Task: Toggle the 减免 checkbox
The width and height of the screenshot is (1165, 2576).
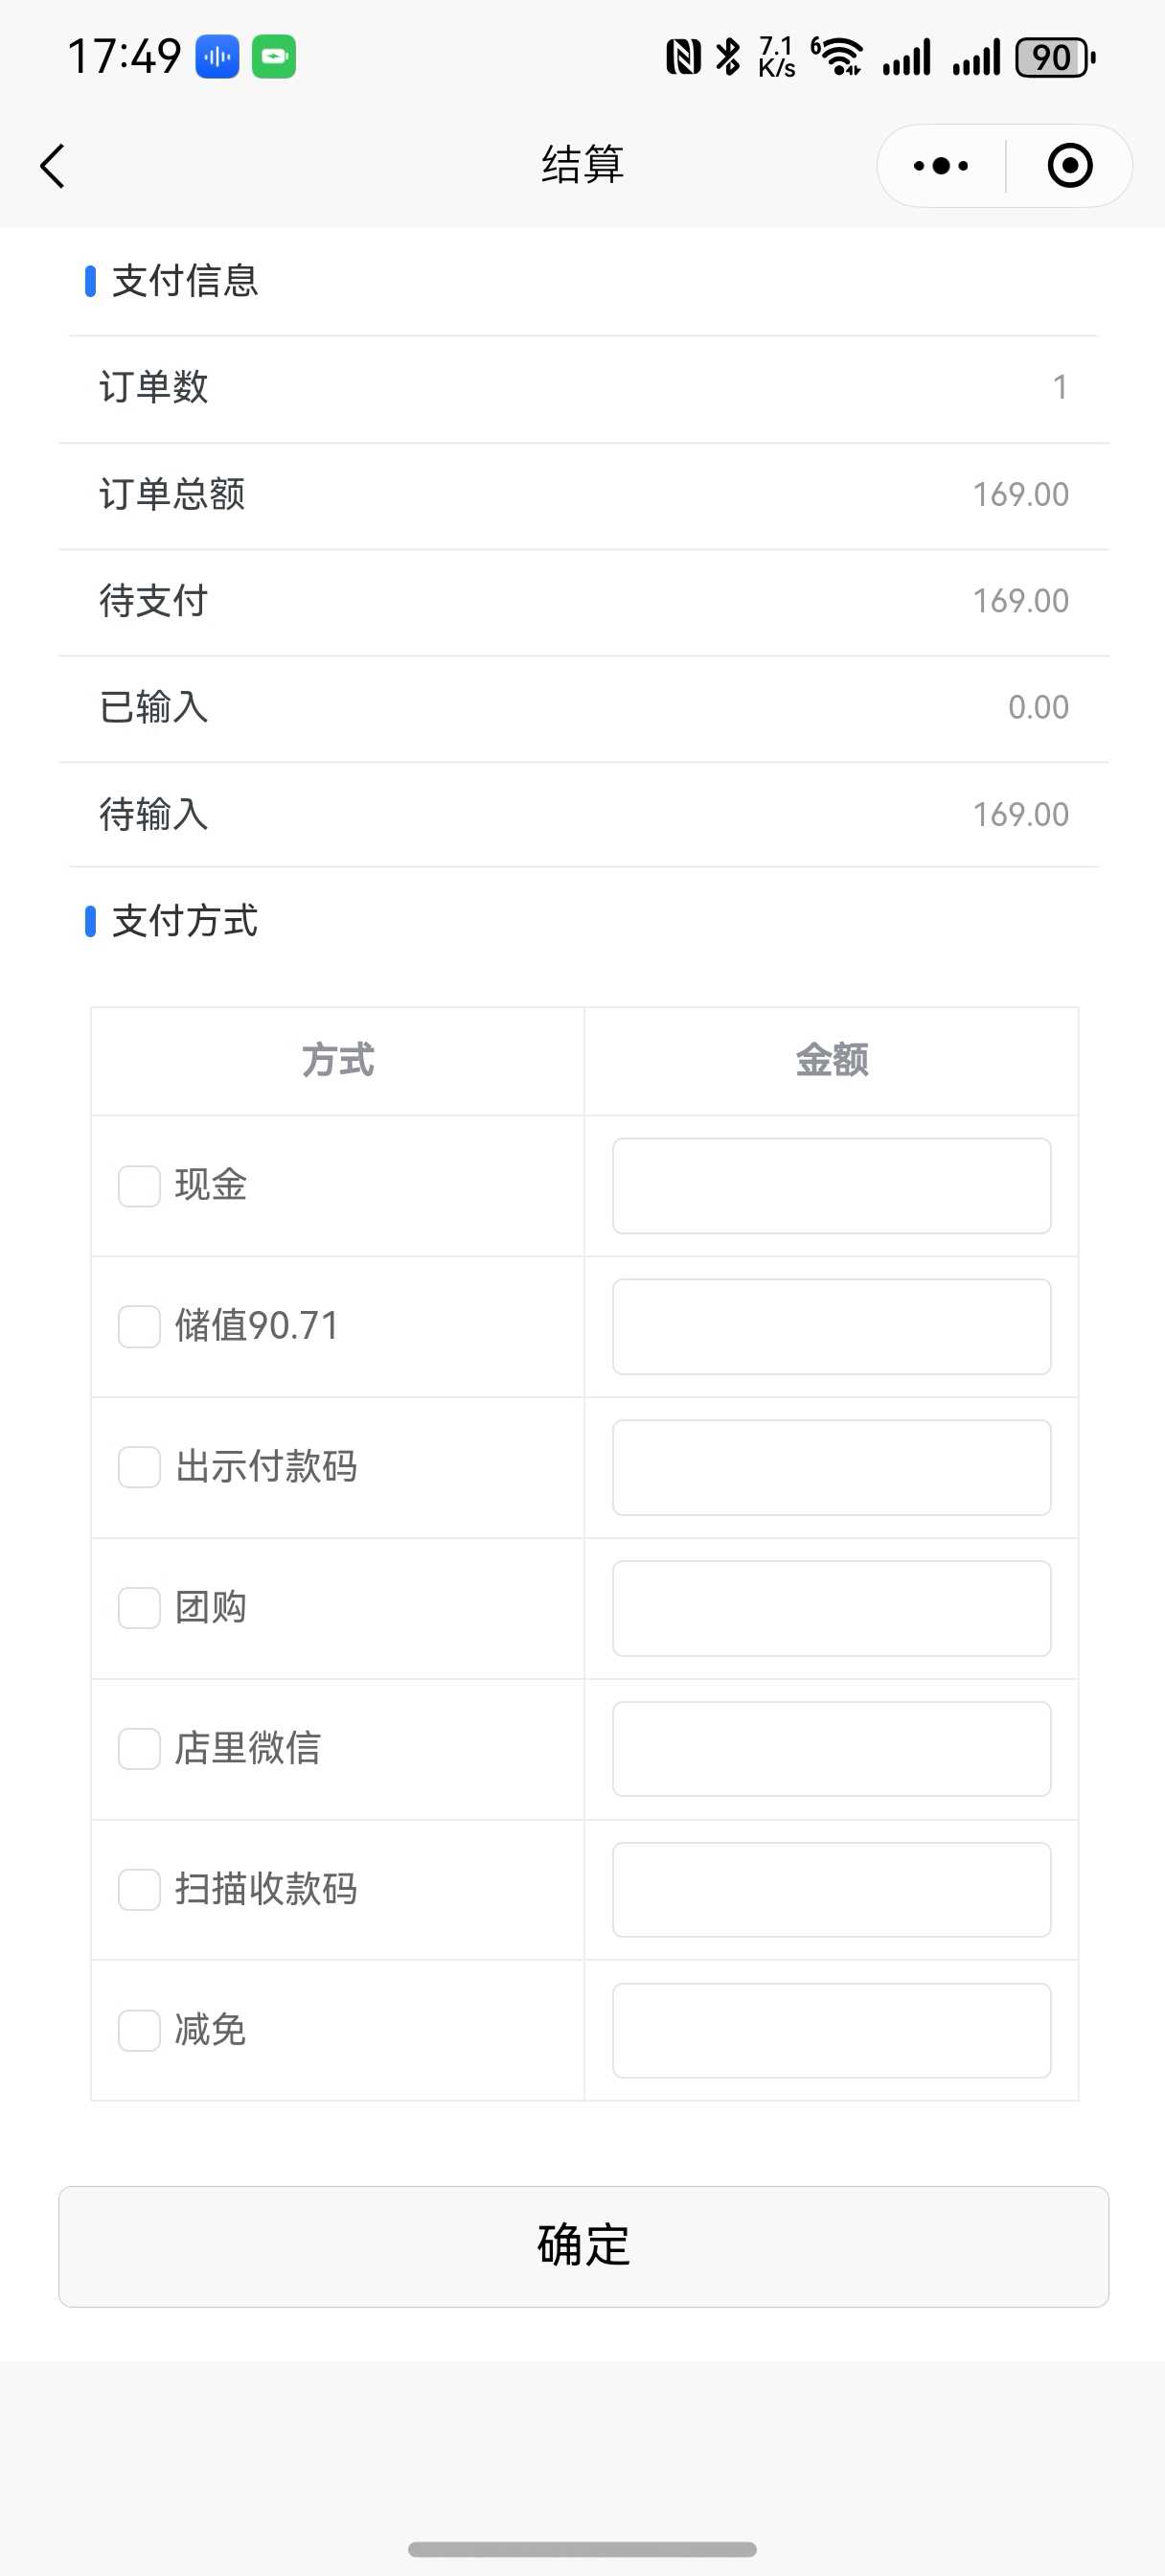Action: tap(140, 2030)
